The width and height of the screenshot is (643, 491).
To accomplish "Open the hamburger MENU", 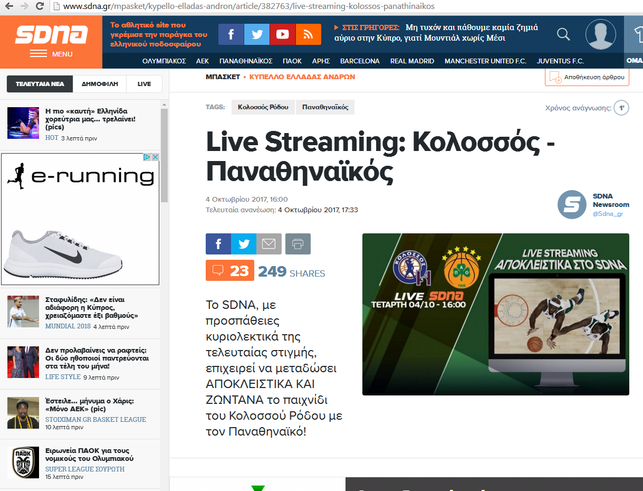I will coord(51,54).
